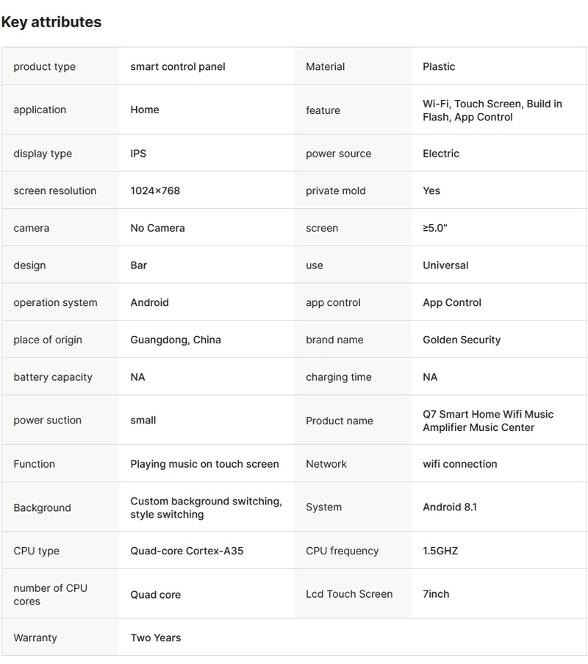Click the 'Plastic' material value
This screenshot has width=588, height=664.
pos(439,66)
